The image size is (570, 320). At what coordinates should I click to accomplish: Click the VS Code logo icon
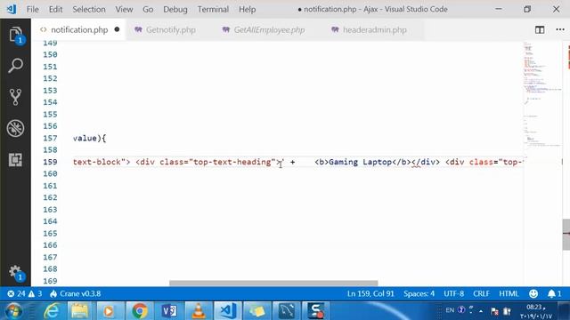(12, 9)
